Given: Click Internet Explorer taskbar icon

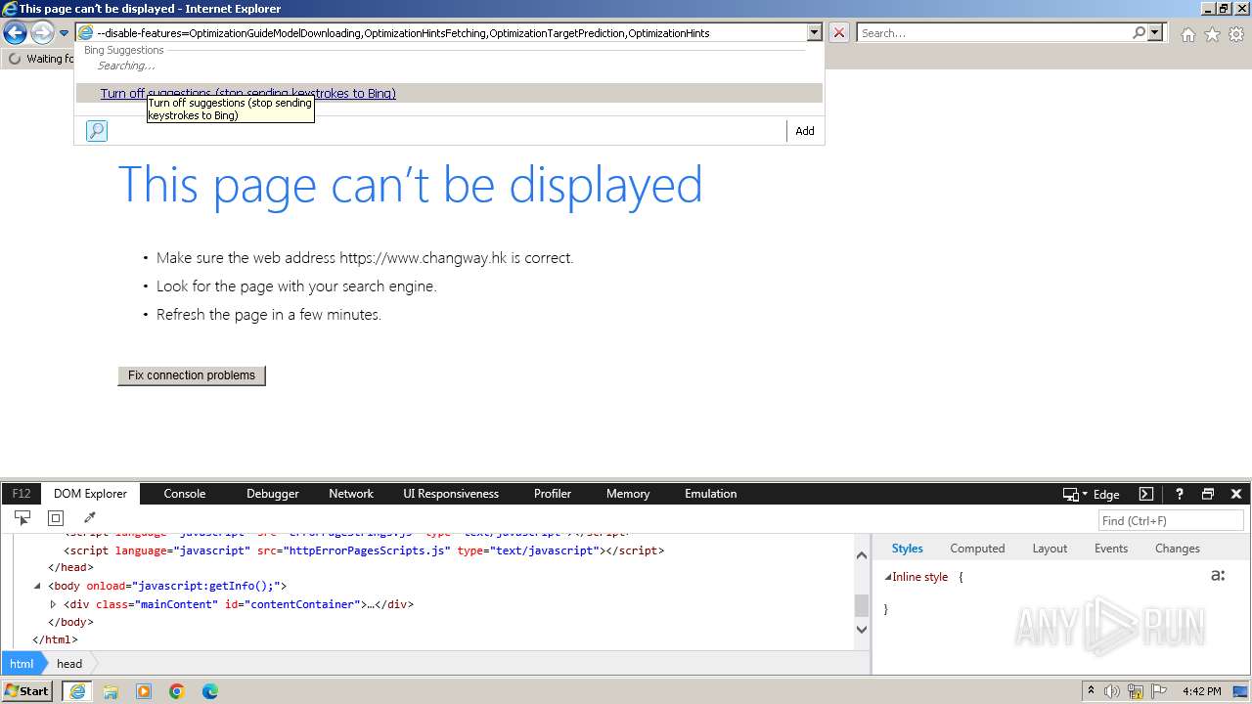Looking at the screenshot, I should 77,691.
